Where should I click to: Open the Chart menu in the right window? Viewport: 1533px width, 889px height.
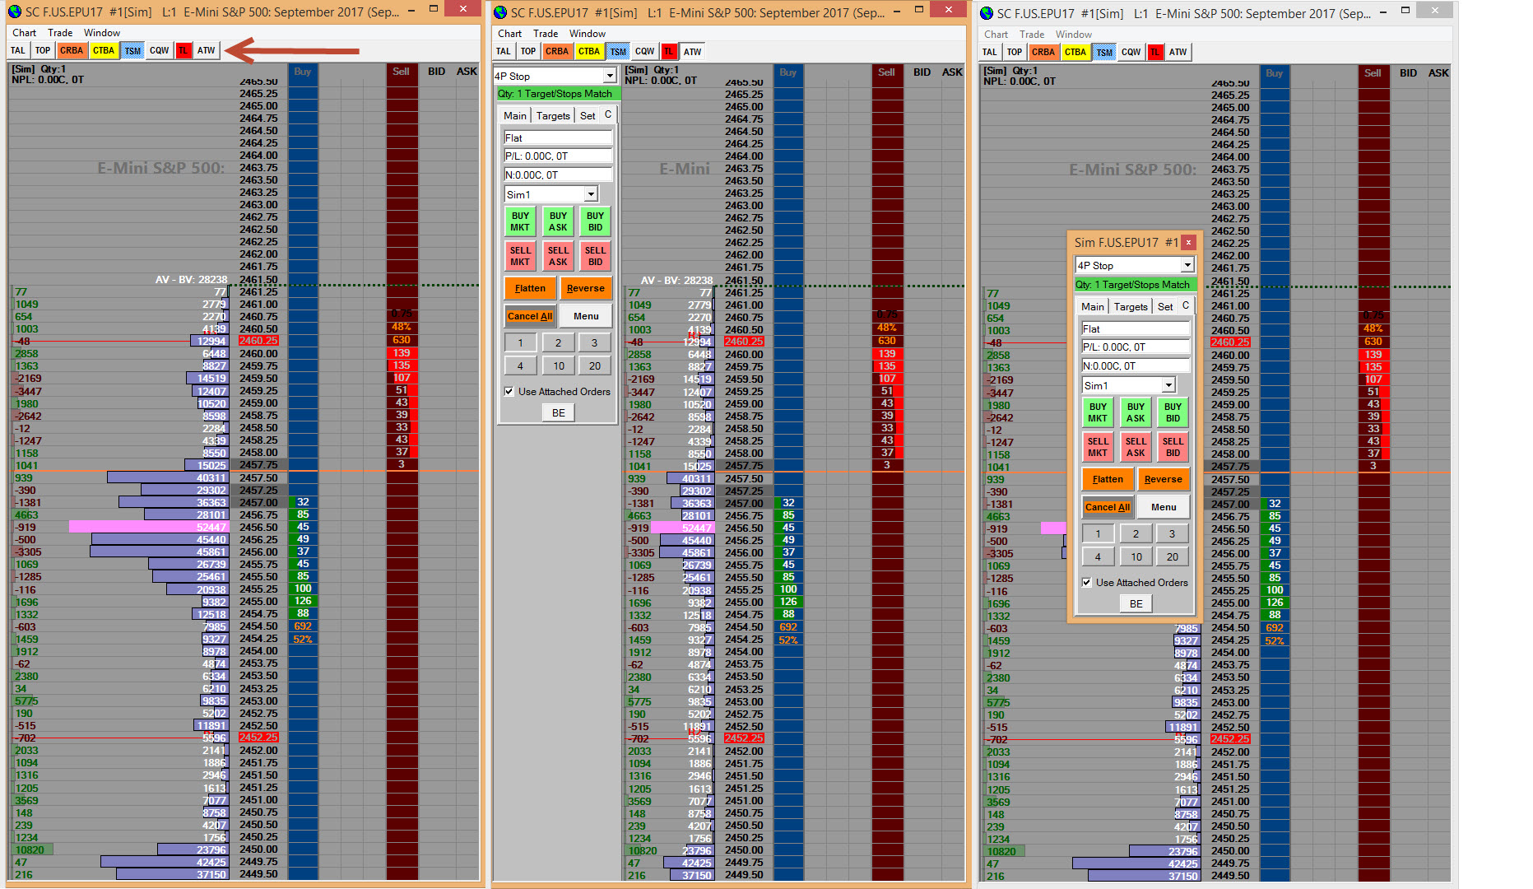click(x=996, y=35)
